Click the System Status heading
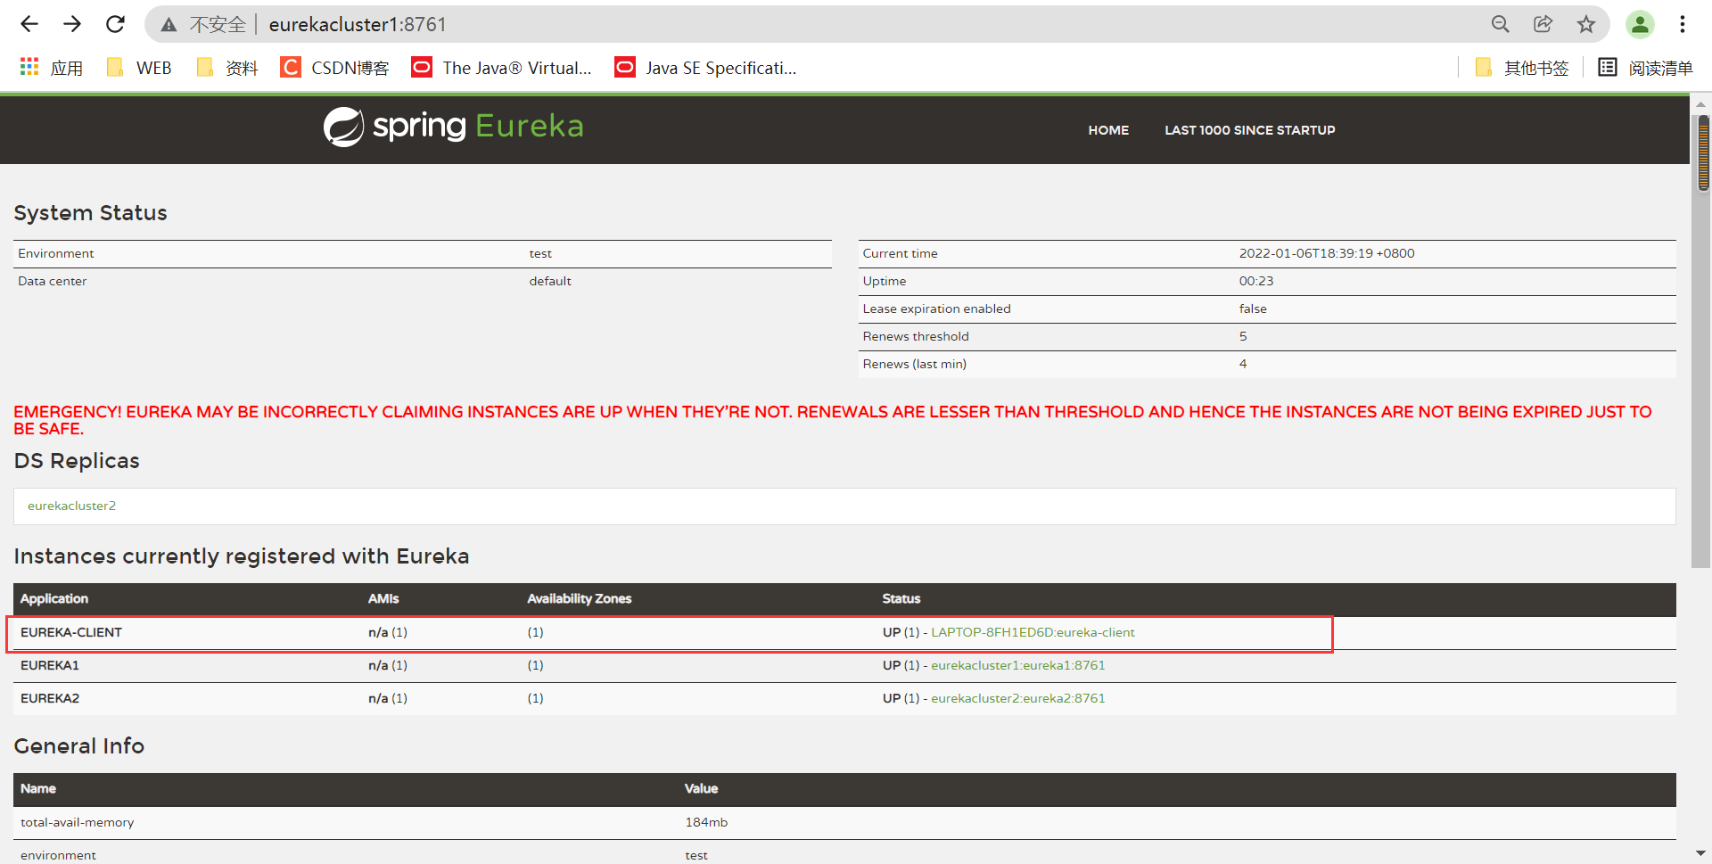 click(x=90, y=213)
